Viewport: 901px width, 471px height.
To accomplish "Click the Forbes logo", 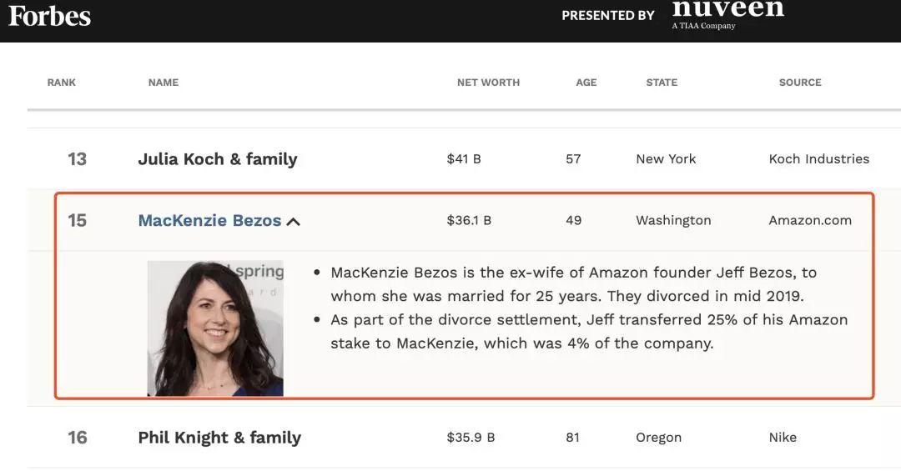I will pos(49,15).
